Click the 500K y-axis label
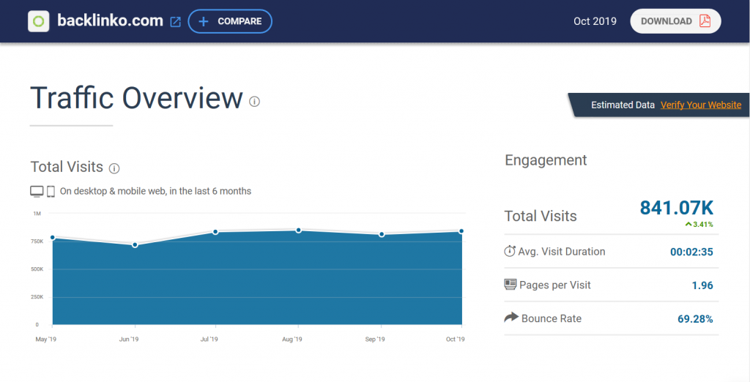 (37, 269)
